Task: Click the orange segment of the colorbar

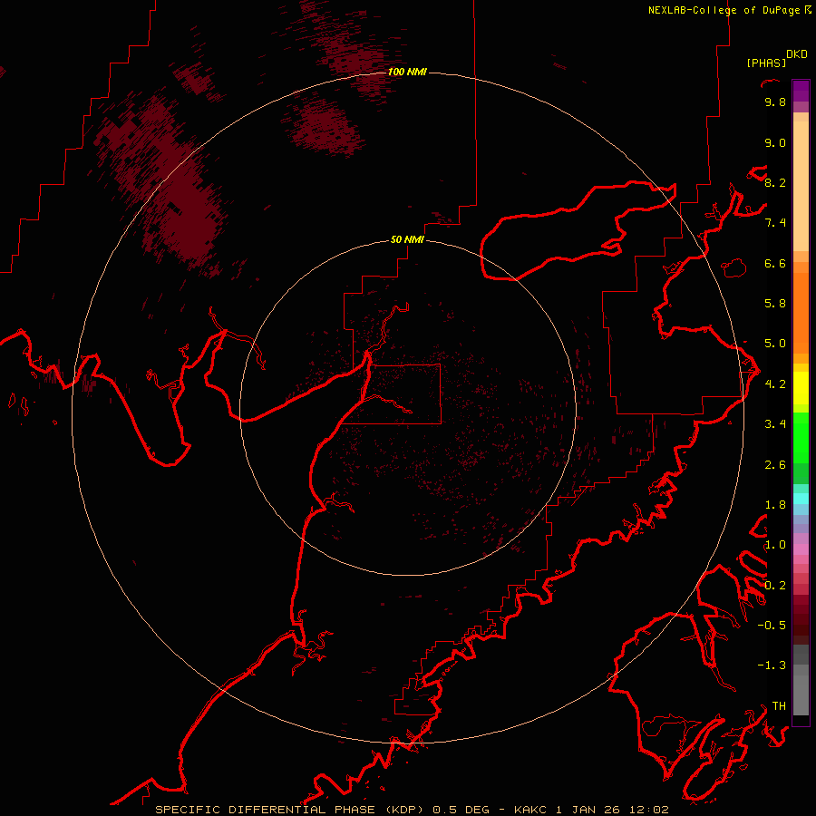Action: (x=801, y=314)
